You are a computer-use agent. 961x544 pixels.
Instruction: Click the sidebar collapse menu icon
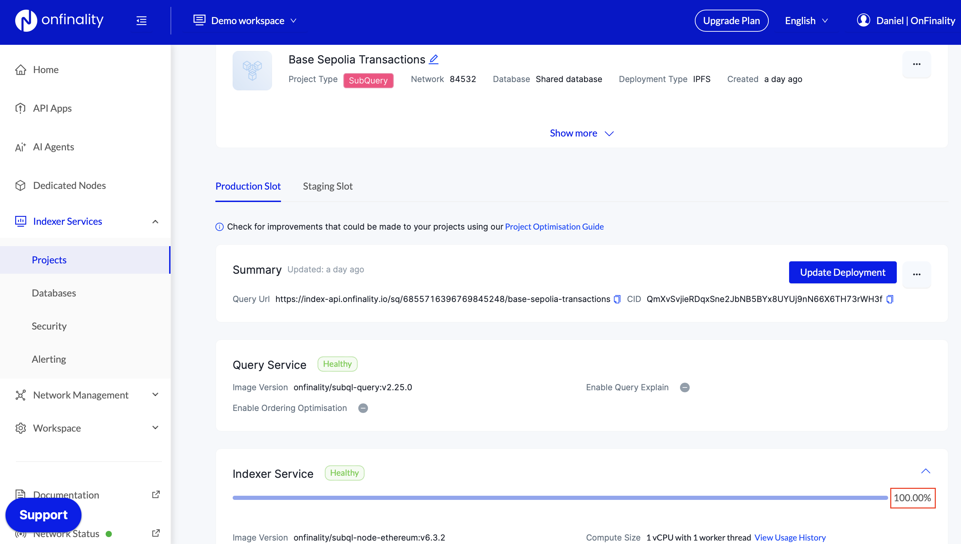(141, 21)
